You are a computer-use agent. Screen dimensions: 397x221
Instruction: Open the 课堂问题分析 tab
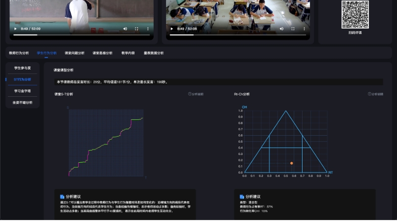click(75, 53)
